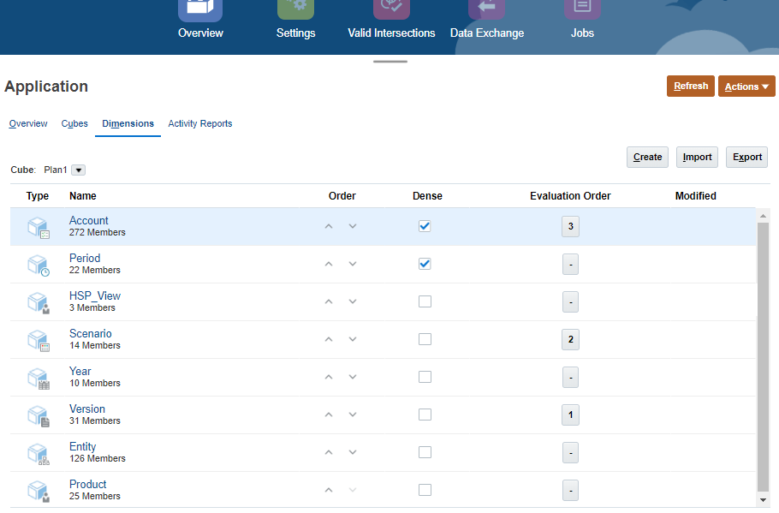The width and height of the screenshot is (779, 513).
Task: Click the Export button
Action: (746, 157)
